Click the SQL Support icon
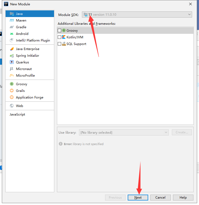This screenshot has height=205, width=199. click(x=64, y=44)
